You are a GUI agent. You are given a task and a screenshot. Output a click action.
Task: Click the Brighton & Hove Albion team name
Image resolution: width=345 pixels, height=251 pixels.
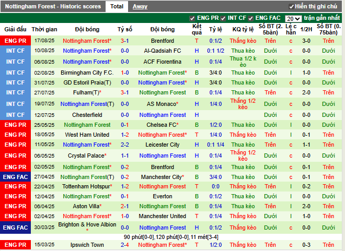coord(87,225)
